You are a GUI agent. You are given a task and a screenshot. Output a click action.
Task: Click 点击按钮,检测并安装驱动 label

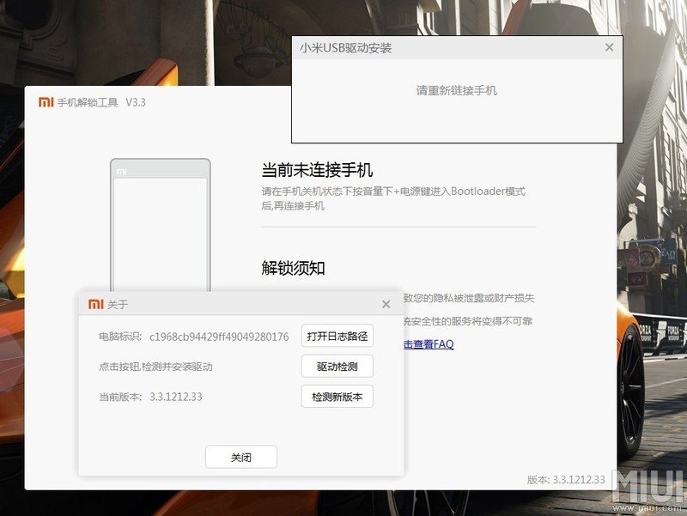click(x=155, y=367)
